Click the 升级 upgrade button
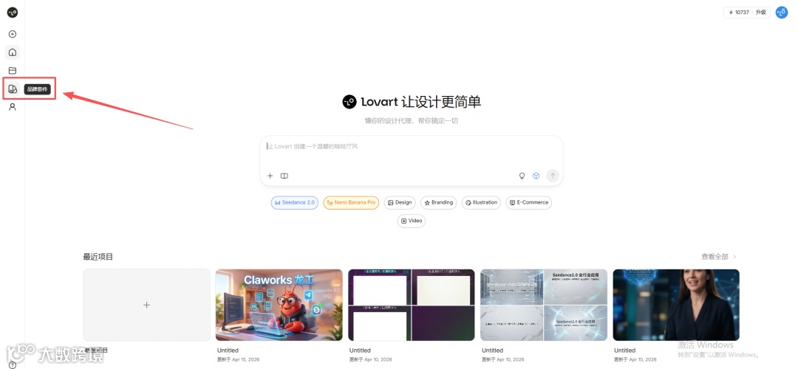Image resolution: width=798 pixels, height=369 pixels. click(760, 13)
